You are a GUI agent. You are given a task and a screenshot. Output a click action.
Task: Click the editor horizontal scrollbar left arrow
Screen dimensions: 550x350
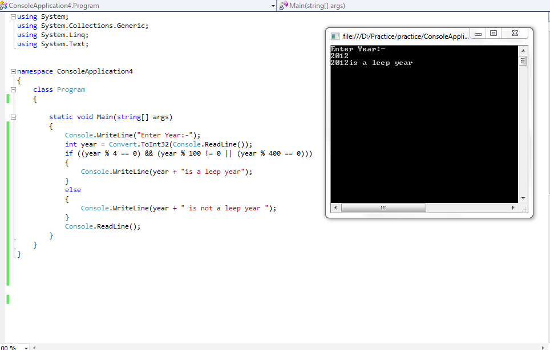[34, 348]
